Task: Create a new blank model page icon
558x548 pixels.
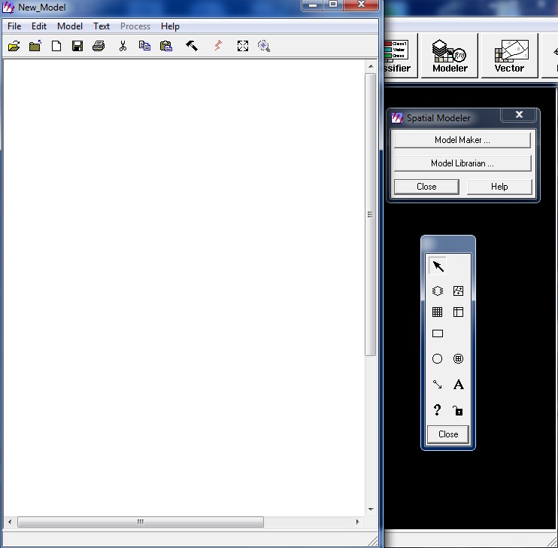Action: tap(56, 46)
